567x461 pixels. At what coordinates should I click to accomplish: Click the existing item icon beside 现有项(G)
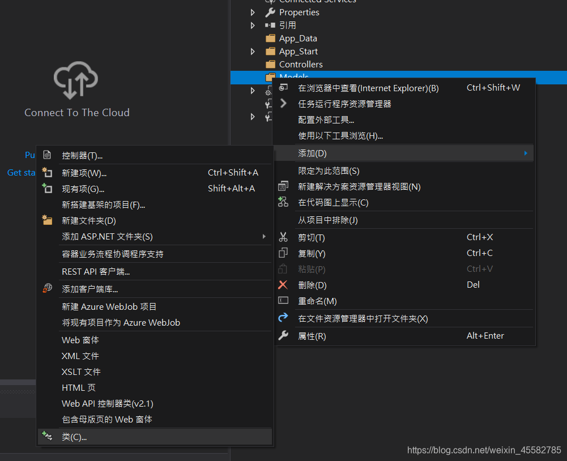pyautogui.click(x=48, y=188)
